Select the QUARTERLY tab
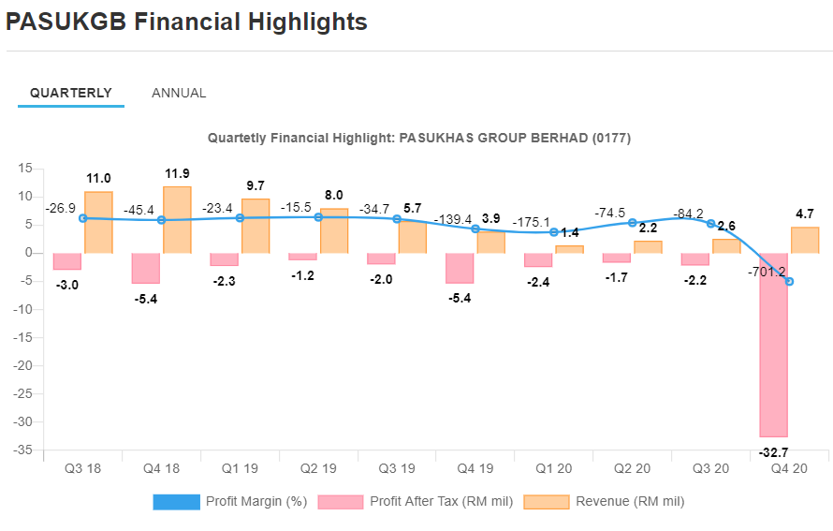The width and height of the screenshot is (833, 531). pos(71,93)
